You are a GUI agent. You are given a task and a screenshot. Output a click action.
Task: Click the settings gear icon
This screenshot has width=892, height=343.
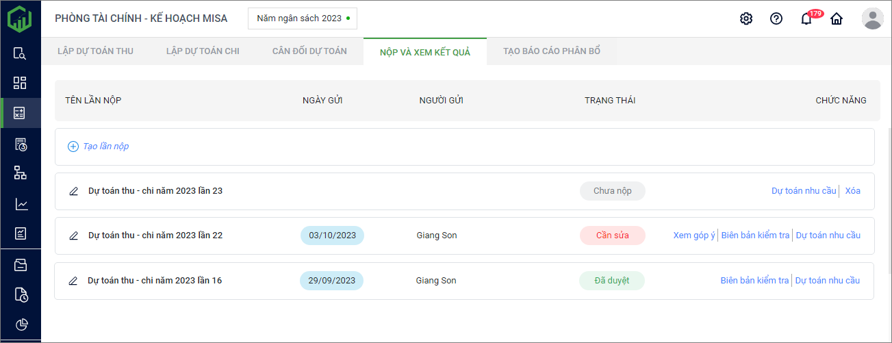click(746, 18)
